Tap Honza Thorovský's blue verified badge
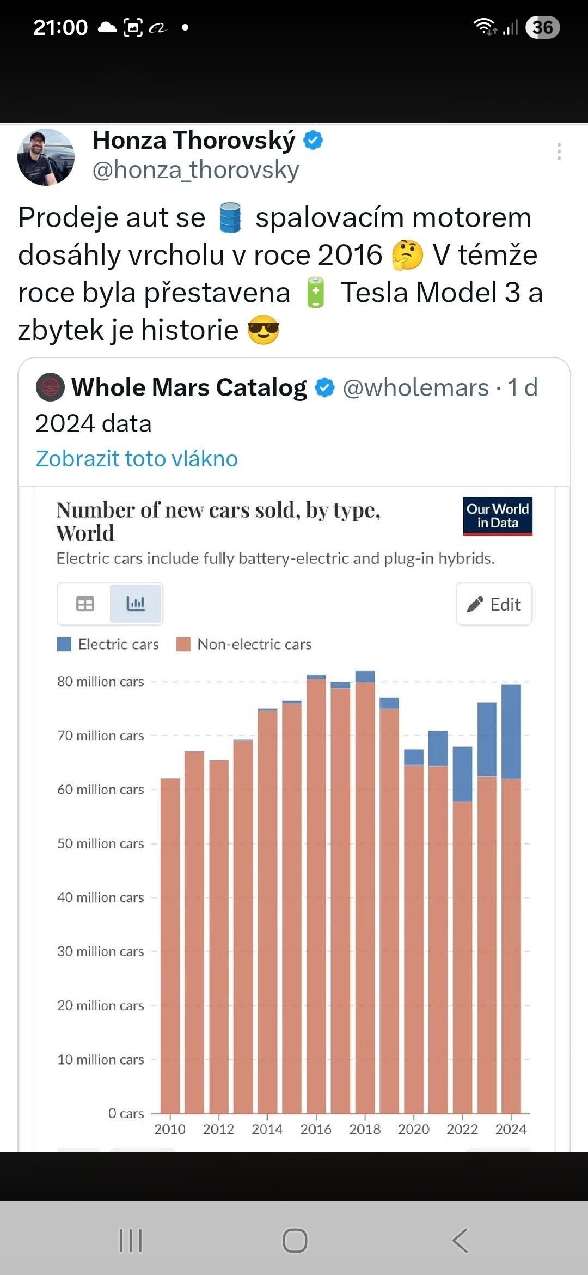Image resolution: width=588 pixels, height=1275 pixels. [313, 141]
